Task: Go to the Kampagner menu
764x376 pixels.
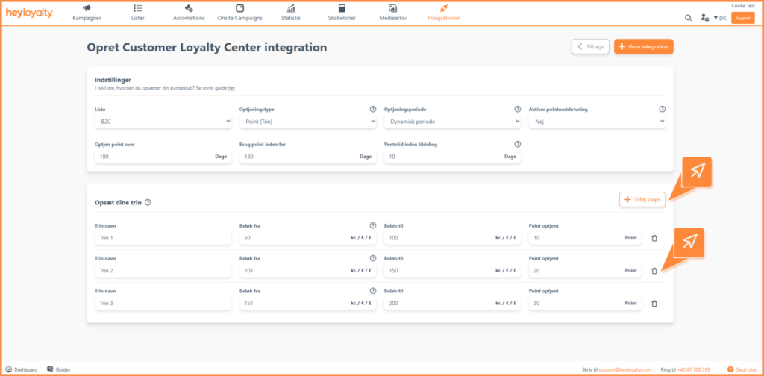Action: pyautogui.click(x=87, y=13)
